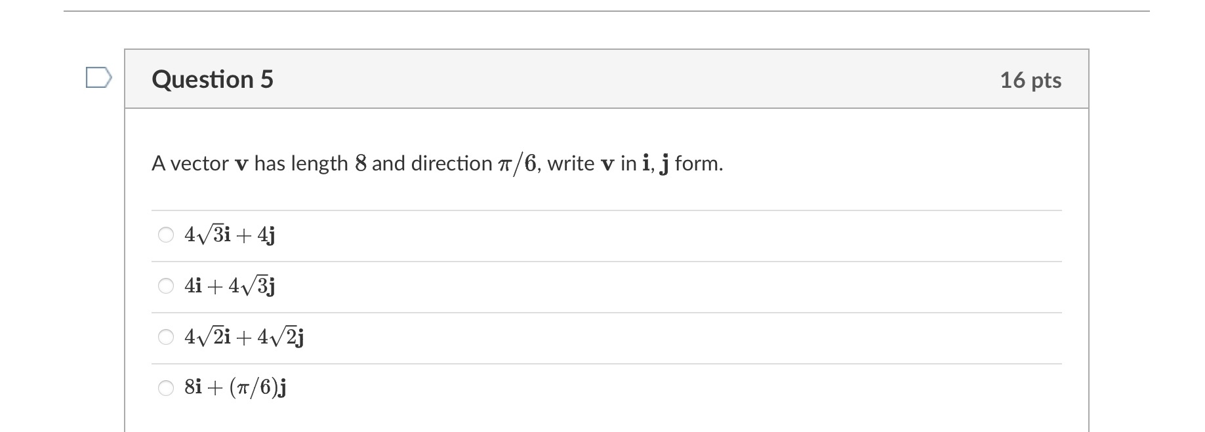Select the radio button for 8i + (π/6)j

click(165, 387)
